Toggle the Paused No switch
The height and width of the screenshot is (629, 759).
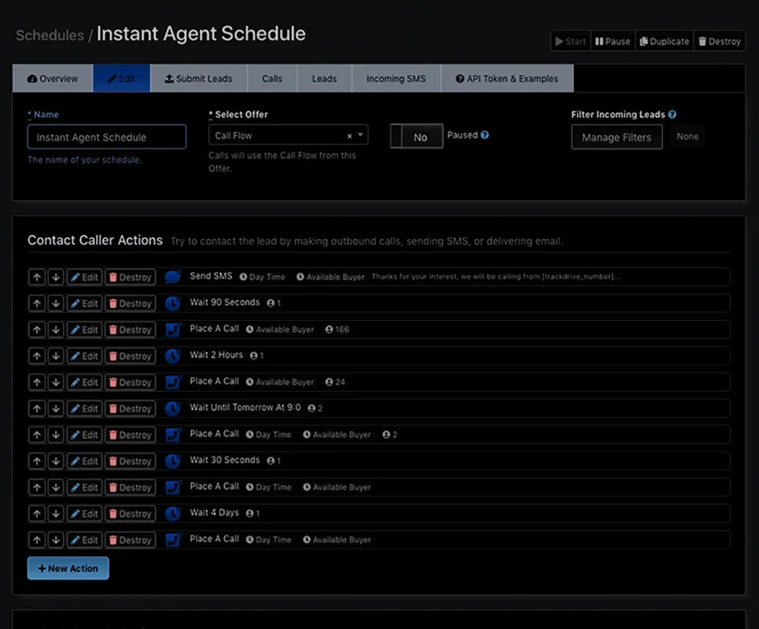coord(416,136)
